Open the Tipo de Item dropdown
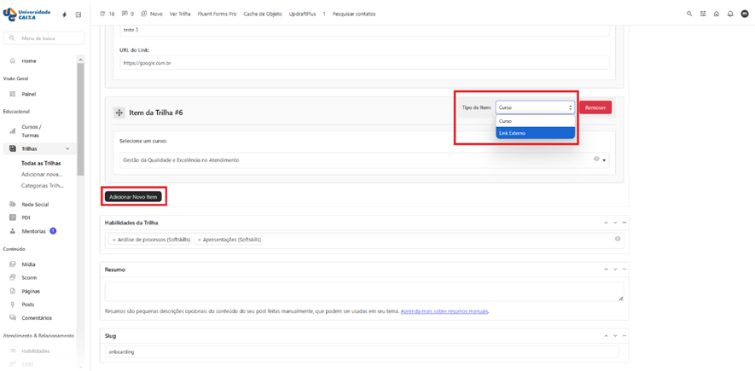Viewport: 755px width, 371px height. pyautogui.click(x=535, y=107)
